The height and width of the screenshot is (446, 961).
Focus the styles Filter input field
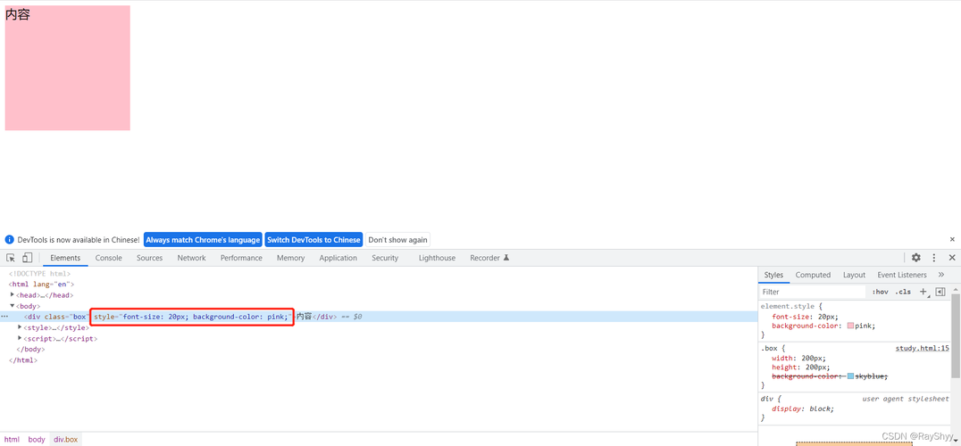click(812, 292)
